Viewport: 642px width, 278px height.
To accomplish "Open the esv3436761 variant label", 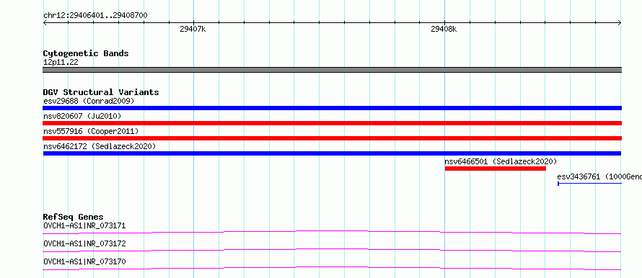I will tap(599, 176).
